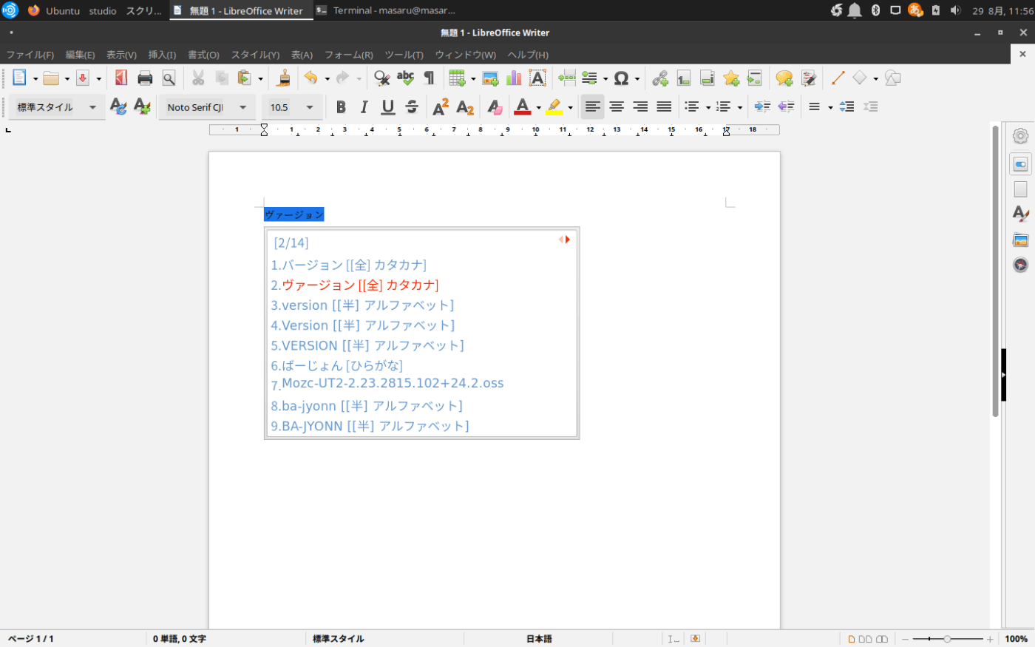The image size is (1035, 647).
Task: Click the Insert Chart icon
Action: click(514, 78)
